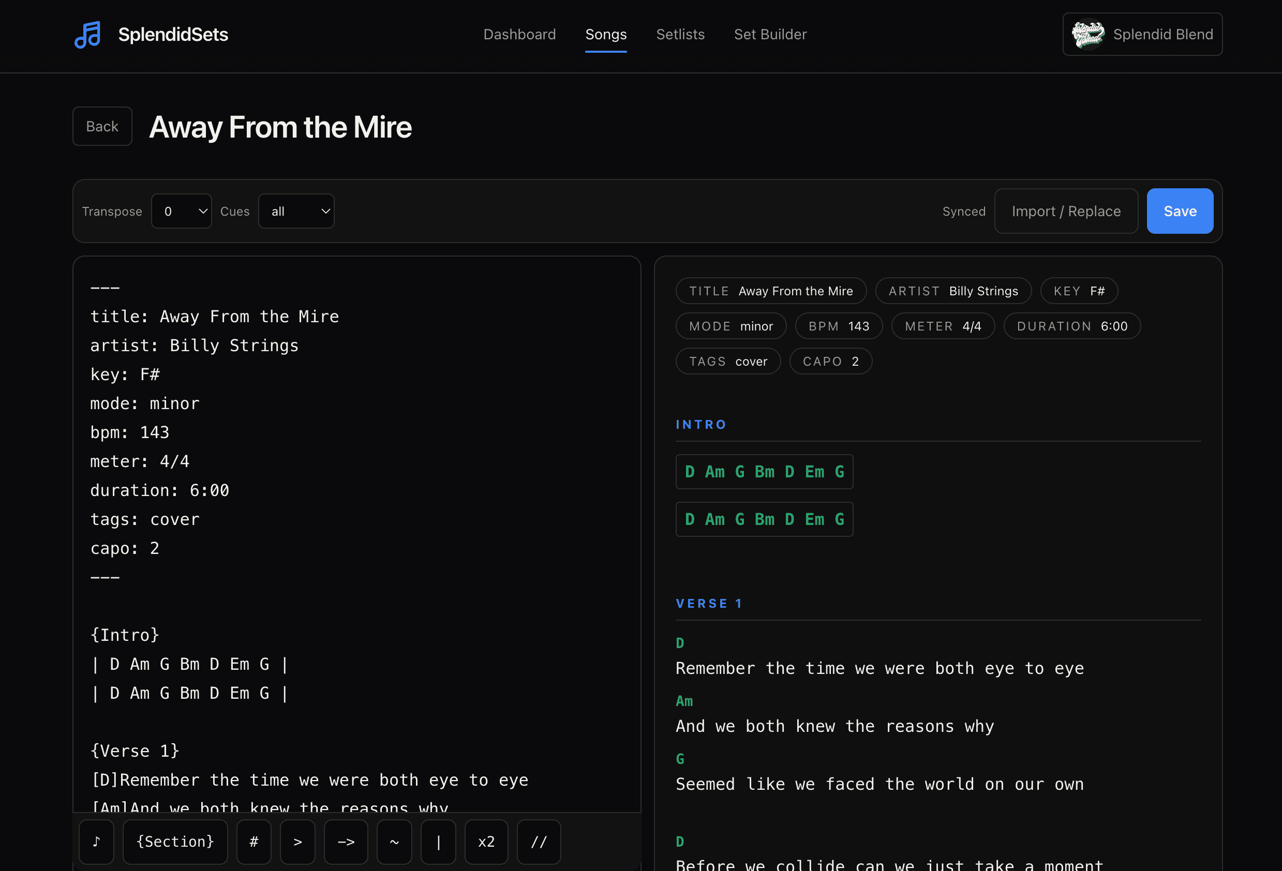This screenshot has height=871, width=1282.
Task: Click the 'bpm: 143' line in editor
Action: click(130, 432)
